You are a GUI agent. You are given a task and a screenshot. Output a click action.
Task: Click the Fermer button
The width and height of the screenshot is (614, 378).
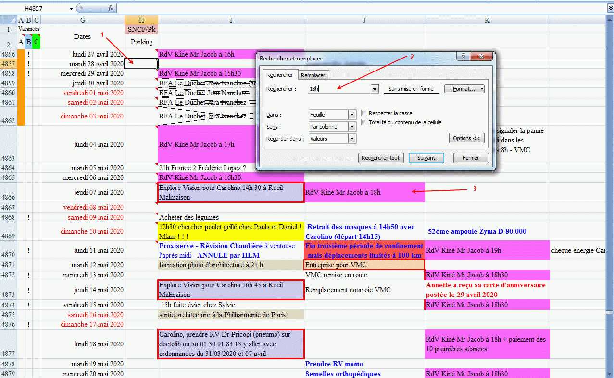(x=470, y=158)
